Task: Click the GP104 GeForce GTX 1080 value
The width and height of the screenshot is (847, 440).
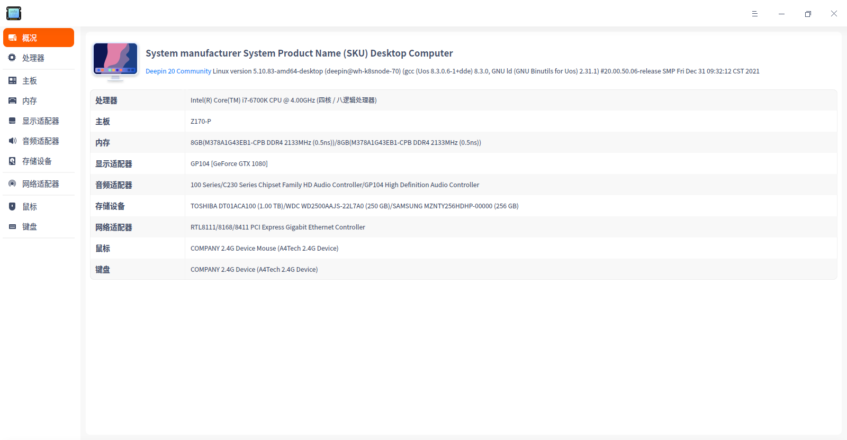Action: (x=229, y=164)
